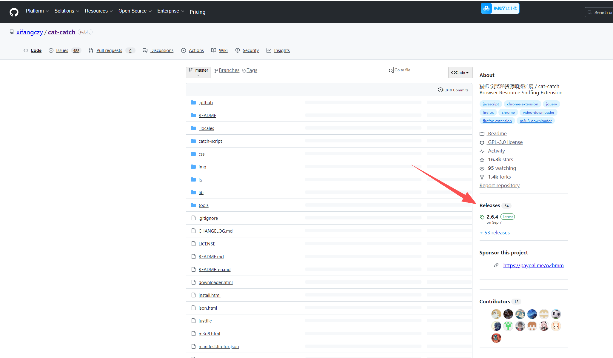Expand the Code download dropdown

460,73
